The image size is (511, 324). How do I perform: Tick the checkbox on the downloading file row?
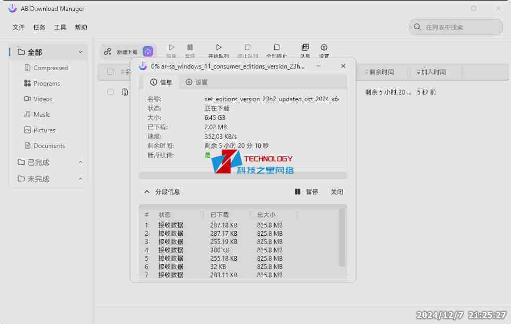pos(110,92)
